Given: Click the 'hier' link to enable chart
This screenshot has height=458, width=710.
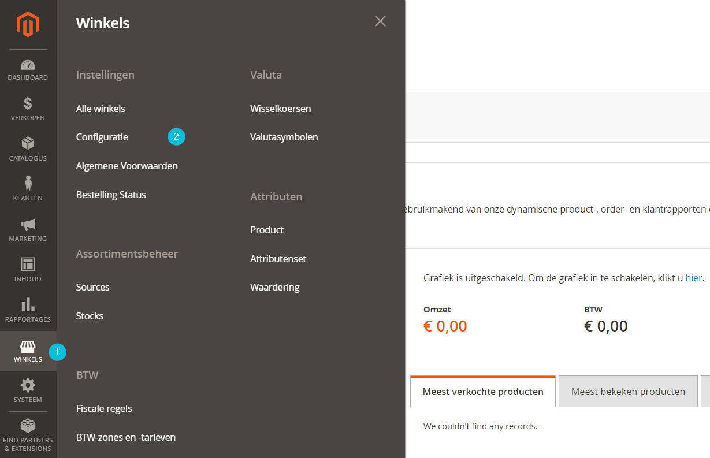Looking at the screenshot, I should click(x=693, y=278).
